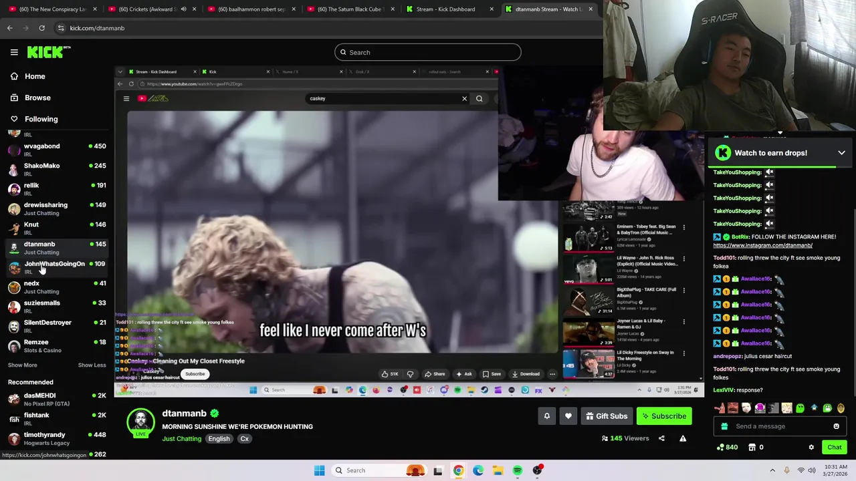The width and height of the screenshot is (856, 481).
Task: Open the instagram.com/dtanmanb link in chat
Action: pos(762,245)
